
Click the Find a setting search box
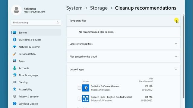(x=36, y=22)
